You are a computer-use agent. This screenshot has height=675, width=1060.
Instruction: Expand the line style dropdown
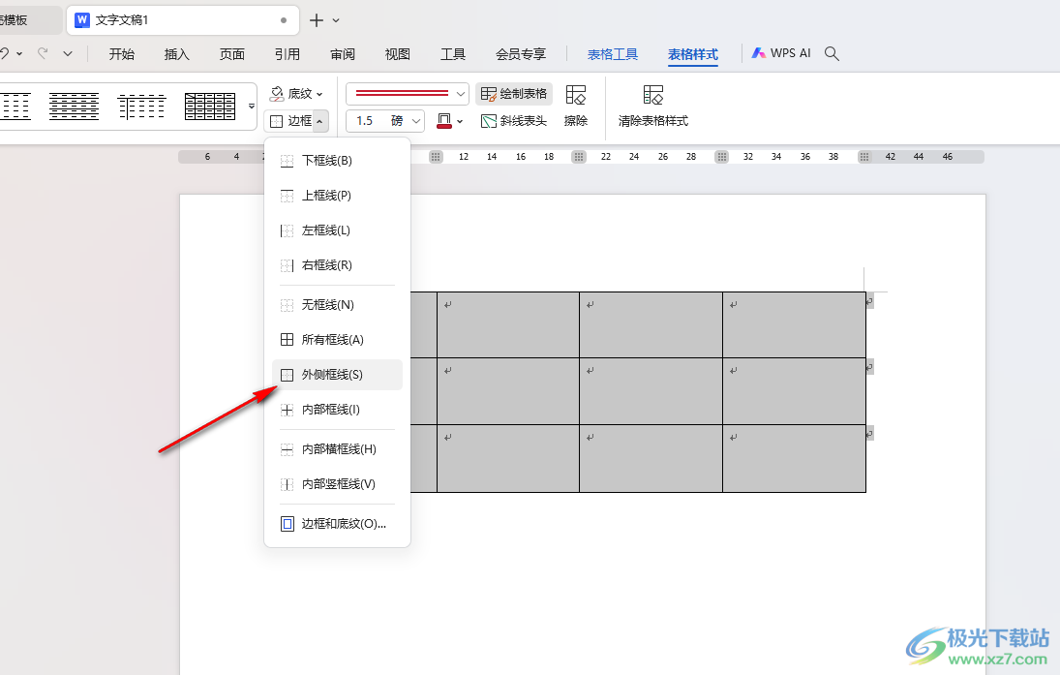(x=461, y=94)
